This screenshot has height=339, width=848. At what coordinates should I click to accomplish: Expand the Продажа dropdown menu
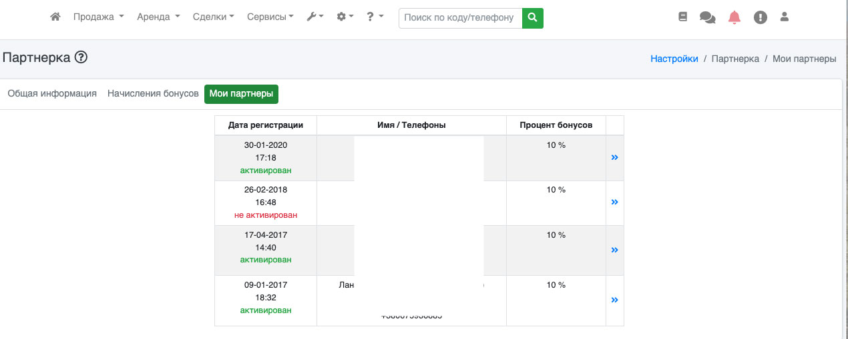(98, 17)
